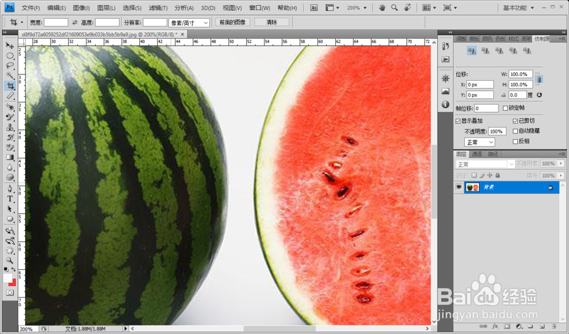569x334 pixels.
Task: Open the View Extras dropdown
Action: tap(332, 7)
